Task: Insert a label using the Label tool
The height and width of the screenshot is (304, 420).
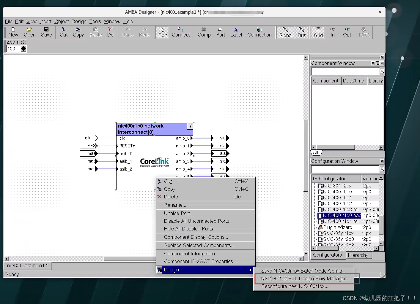Action: coord(236,32)
